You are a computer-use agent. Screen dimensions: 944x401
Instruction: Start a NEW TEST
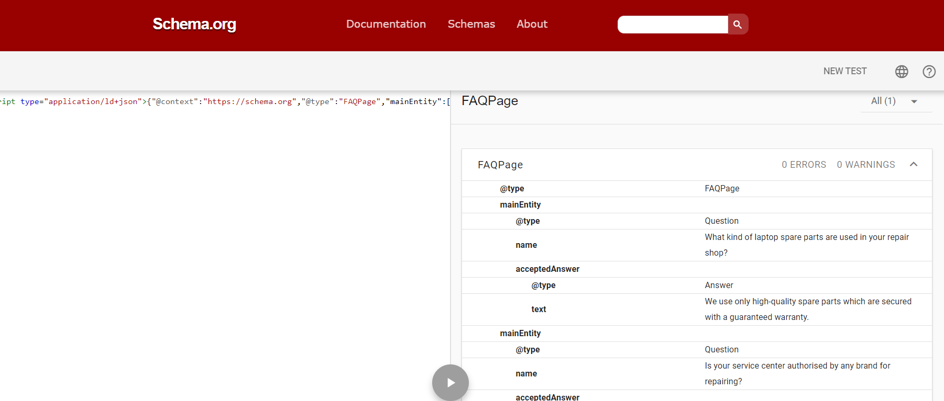pyautogui.click(x=845, y=71)
